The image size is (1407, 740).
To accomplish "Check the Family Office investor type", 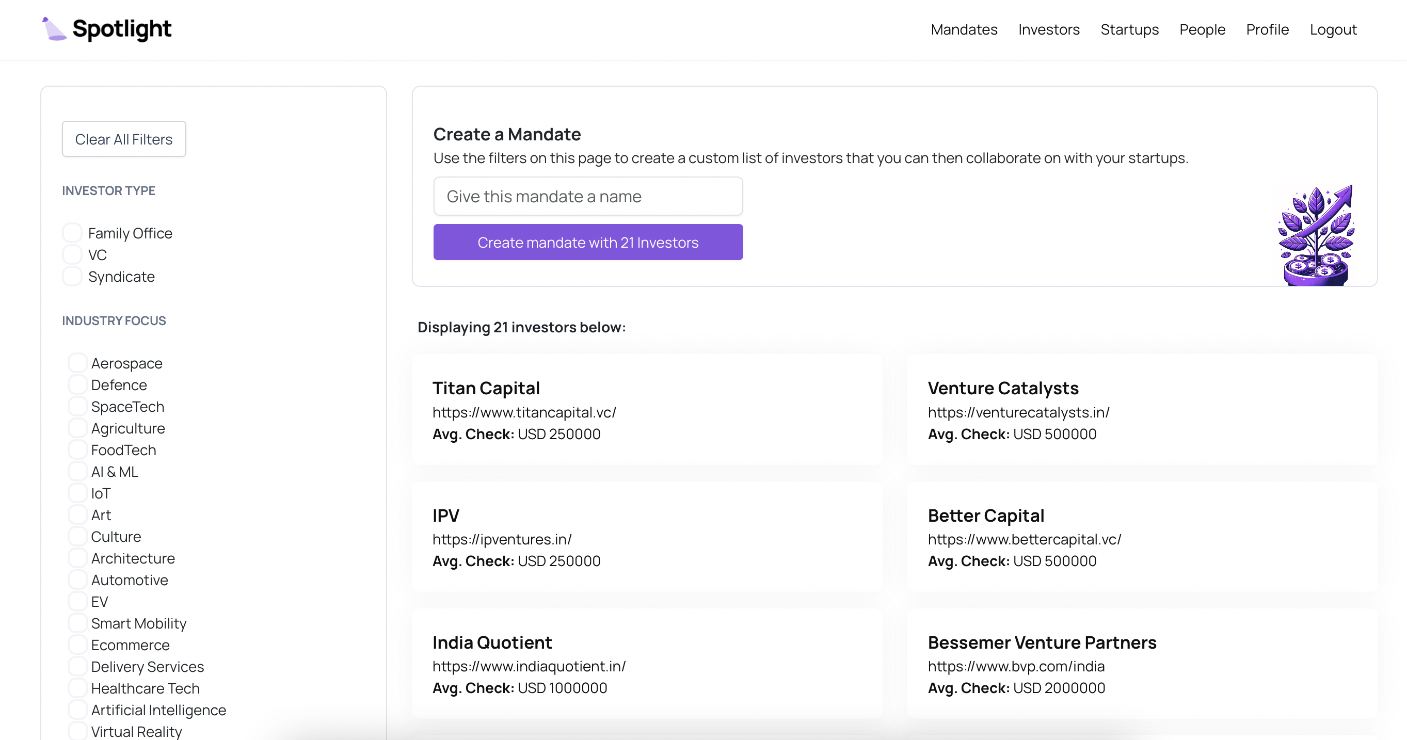I will (x=72, y=232).
